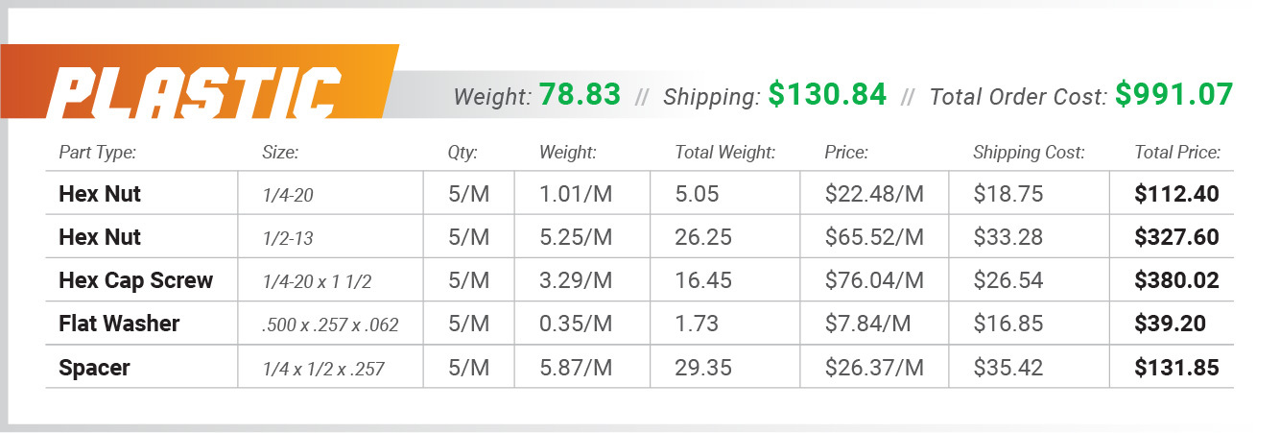Screen dimensions: 1280x433
Task: Select the Flat Washer part name
Action: pos(119,324)
